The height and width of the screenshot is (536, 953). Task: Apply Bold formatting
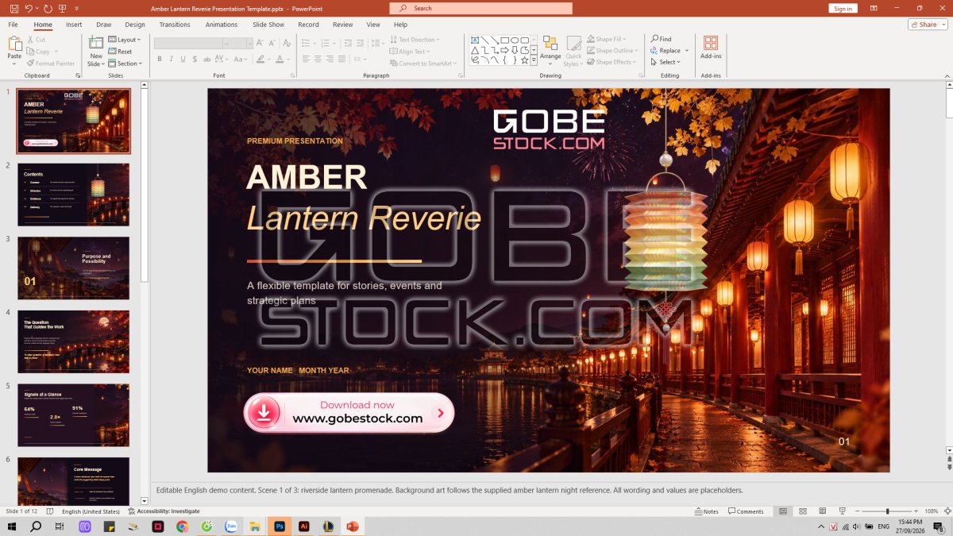click(160, 59)
